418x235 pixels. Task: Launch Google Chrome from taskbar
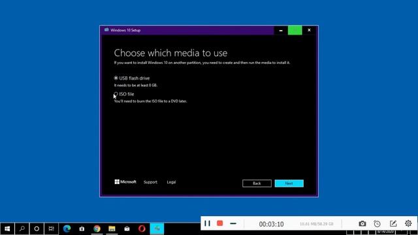tap(97, 228)
